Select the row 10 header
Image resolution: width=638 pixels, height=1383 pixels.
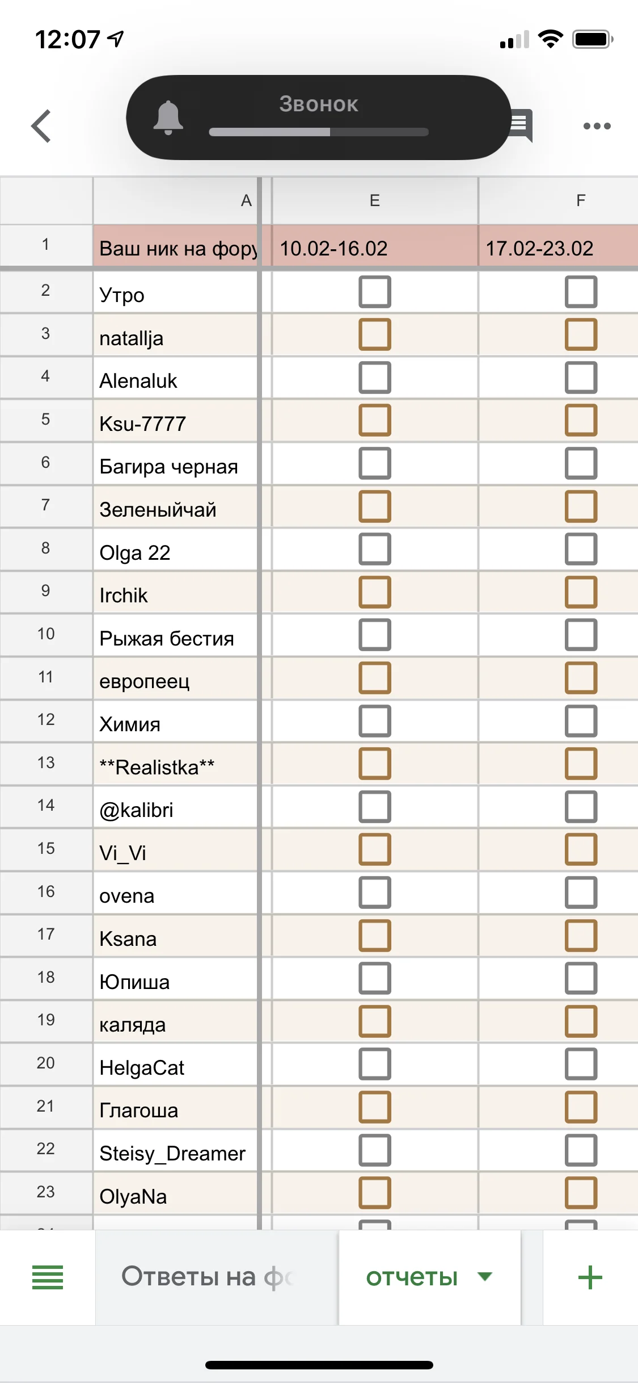pos(46,634)
